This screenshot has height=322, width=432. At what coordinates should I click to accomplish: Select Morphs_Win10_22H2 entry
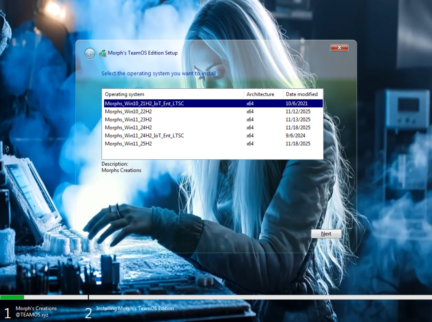pos(213,111)
